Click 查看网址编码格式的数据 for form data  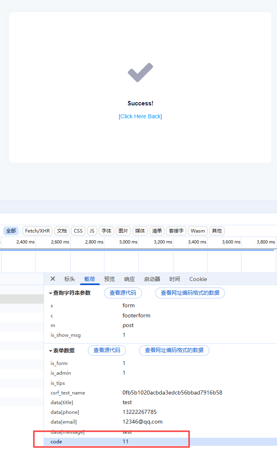pos(174,350)
